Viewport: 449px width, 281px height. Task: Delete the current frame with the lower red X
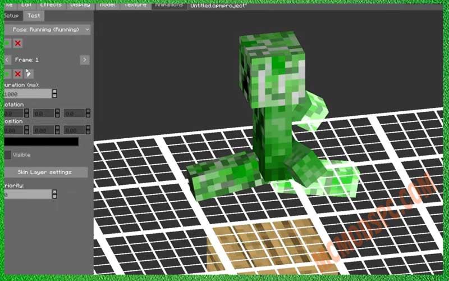point(18,74)
